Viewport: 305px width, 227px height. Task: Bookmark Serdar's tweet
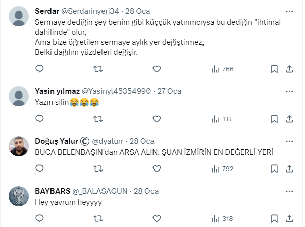pos(274,69)
